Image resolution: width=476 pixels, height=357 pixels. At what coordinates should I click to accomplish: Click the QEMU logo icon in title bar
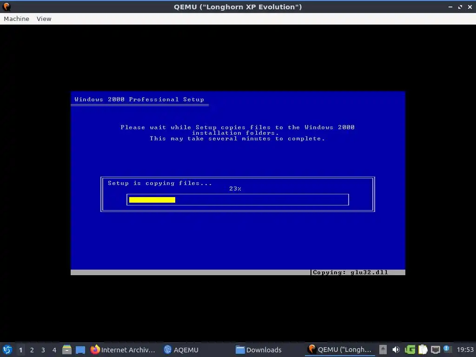coord(7,7)
